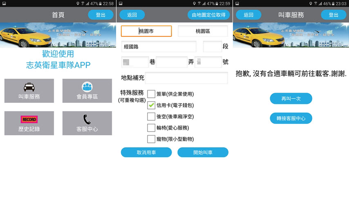The image size is (349, 206).
Task: Tap 返回 on the 叫車服務 result screen
Action: pyautogui.click(x=248, y=15)
